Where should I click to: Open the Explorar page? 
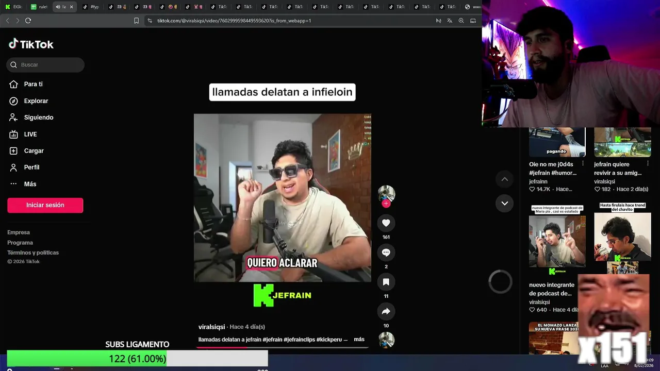point(36,101)
